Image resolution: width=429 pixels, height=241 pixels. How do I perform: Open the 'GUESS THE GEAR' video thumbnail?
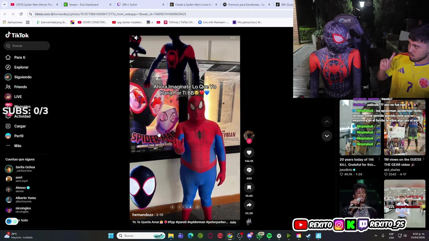[405, 128]
